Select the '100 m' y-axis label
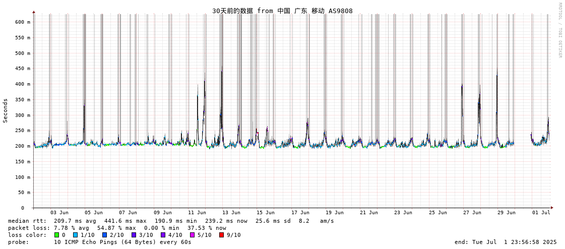 point(23,177)
